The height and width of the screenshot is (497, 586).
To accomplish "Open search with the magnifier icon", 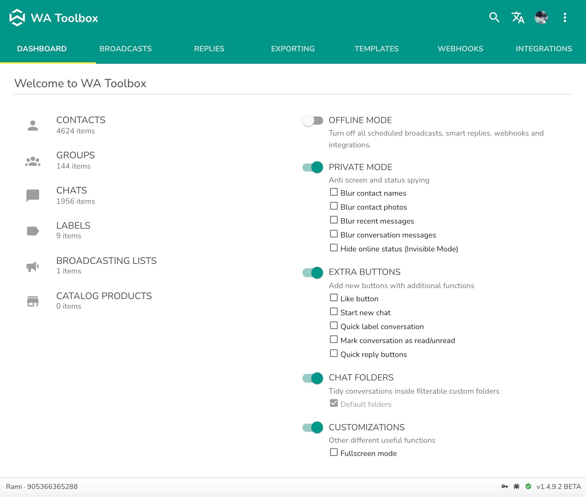I will [494, 17].
